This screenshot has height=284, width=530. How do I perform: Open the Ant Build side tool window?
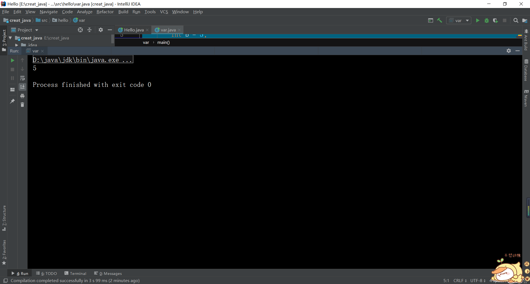[526, 40]
